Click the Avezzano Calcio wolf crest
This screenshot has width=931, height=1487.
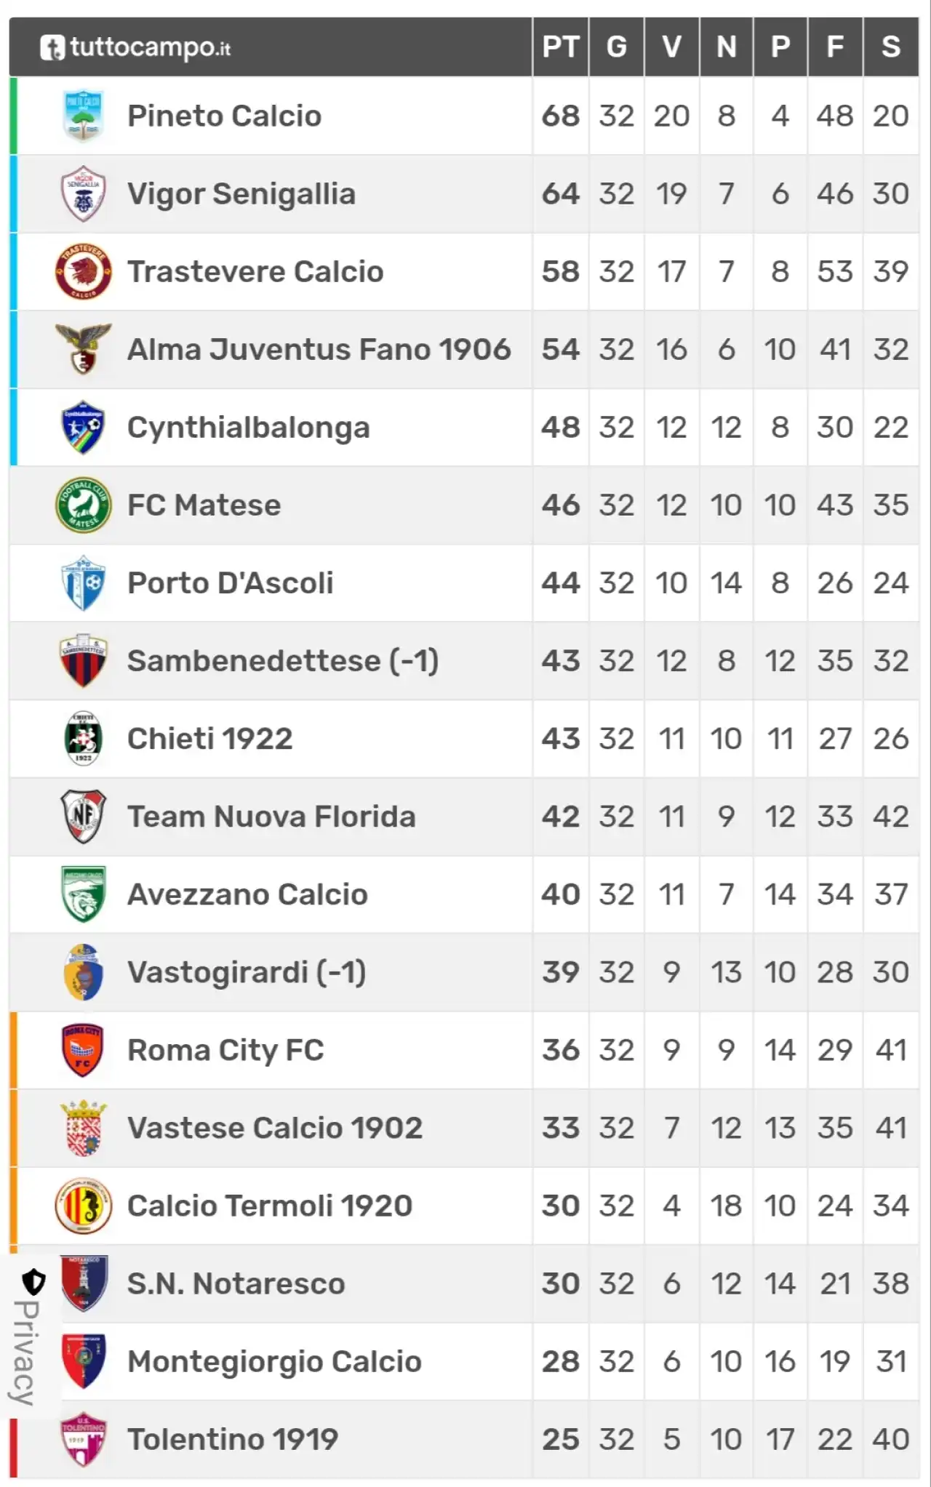click(84, 894)
